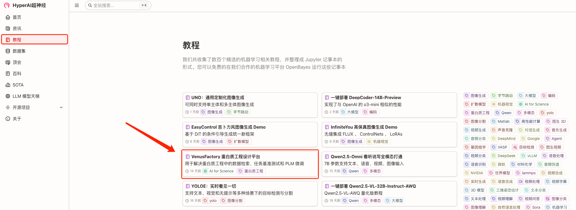576x210 pixels.
Task: Filter by 音乐生成 tag
Action: coord(557,130)
